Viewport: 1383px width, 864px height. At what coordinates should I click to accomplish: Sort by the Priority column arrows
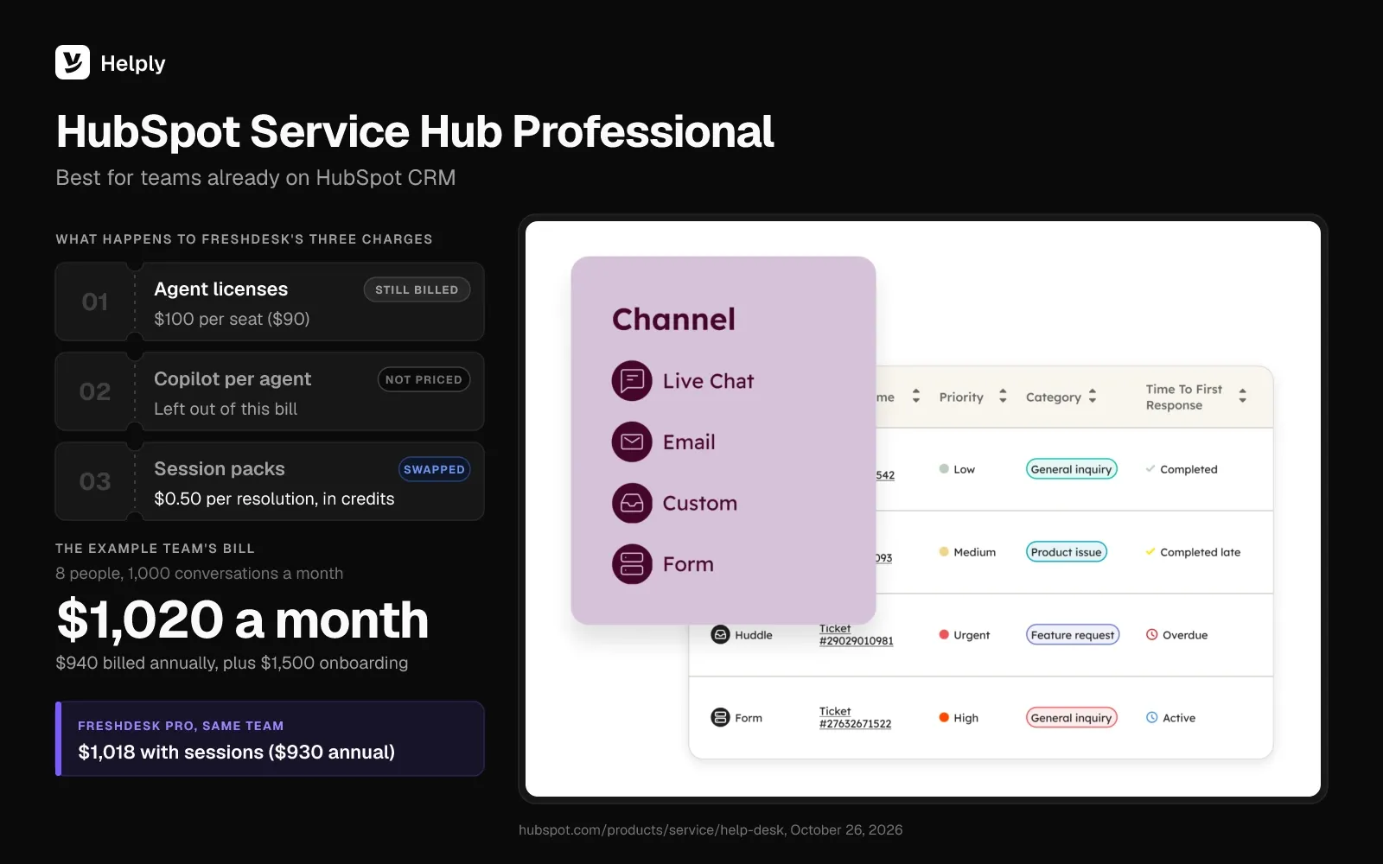pyautogui.click(x=1003, y=397)
